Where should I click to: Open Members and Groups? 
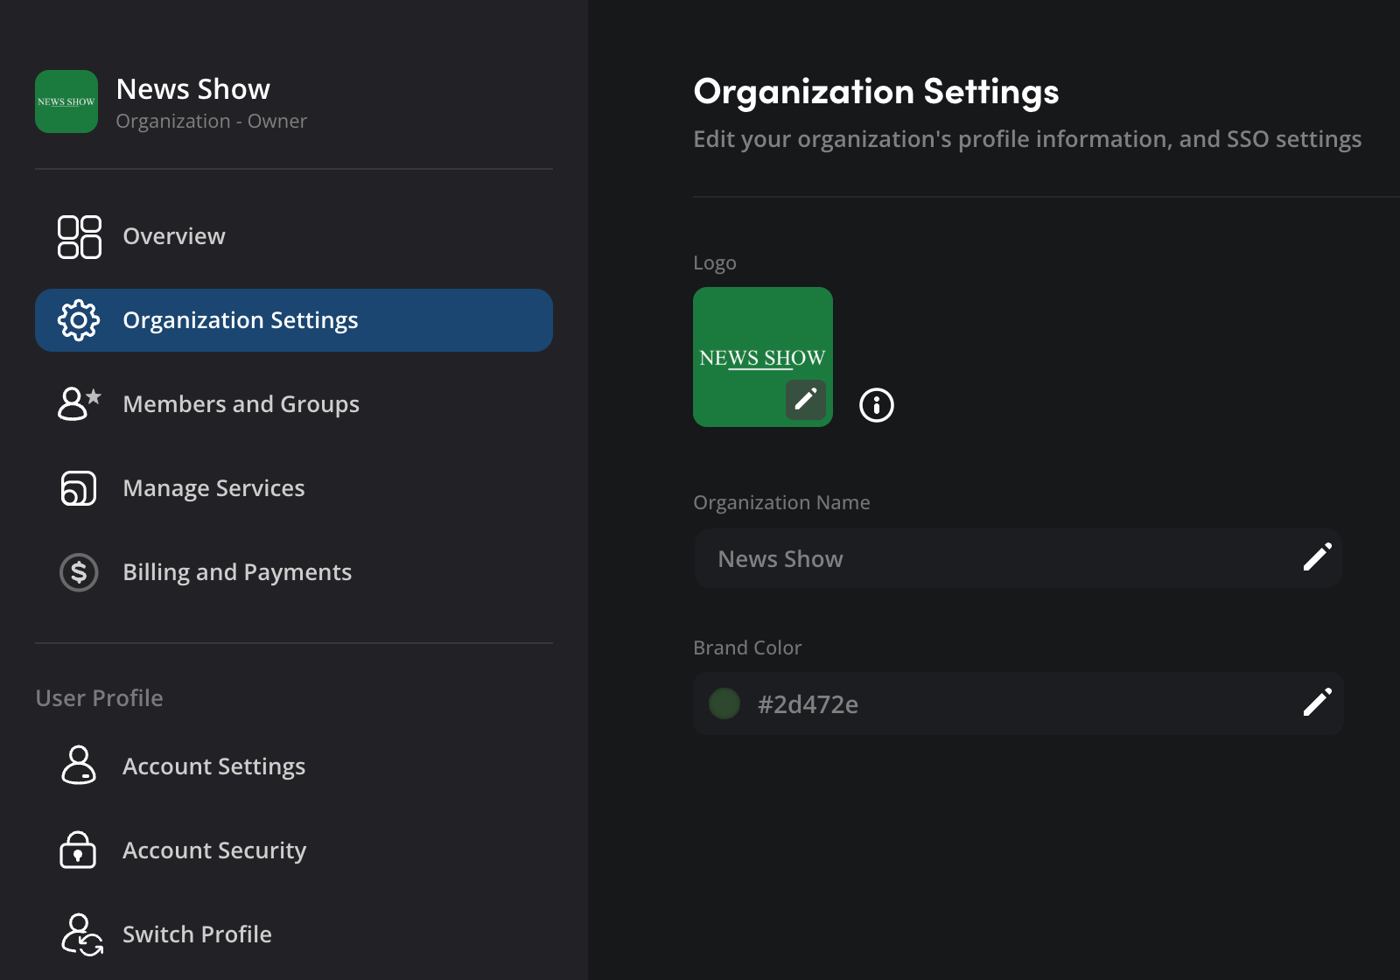click(294, 404)
